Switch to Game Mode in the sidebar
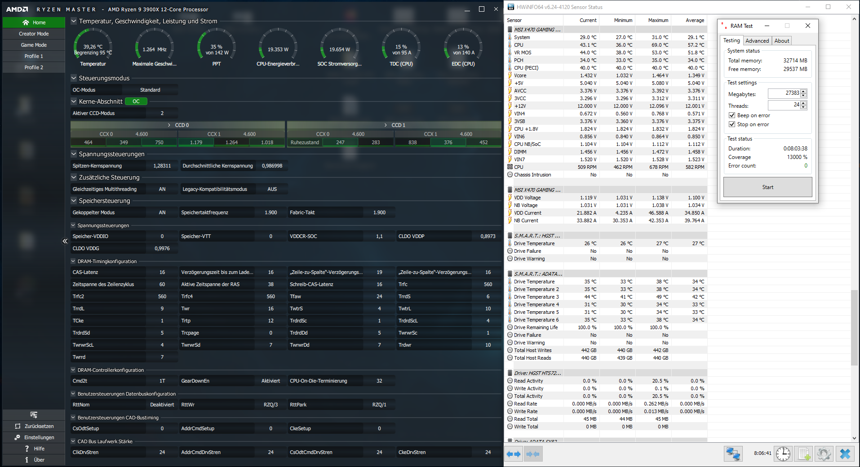Screen dimensions: 860x467 (x=34, y=45)
